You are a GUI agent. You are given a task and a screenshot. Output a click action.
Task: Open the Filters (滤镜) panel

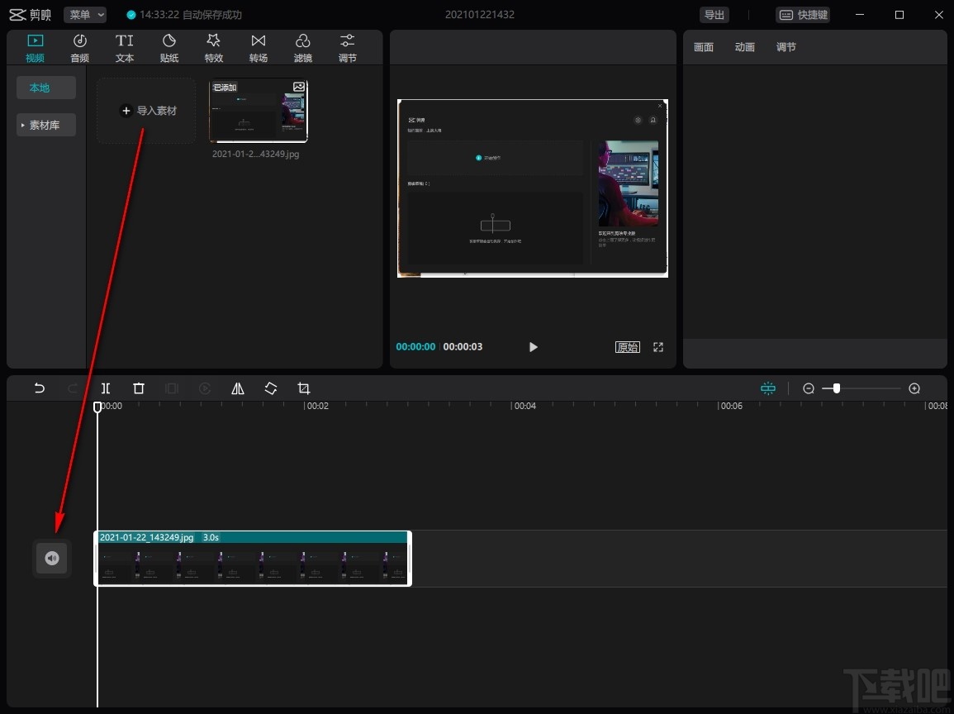tap(303, 48)
